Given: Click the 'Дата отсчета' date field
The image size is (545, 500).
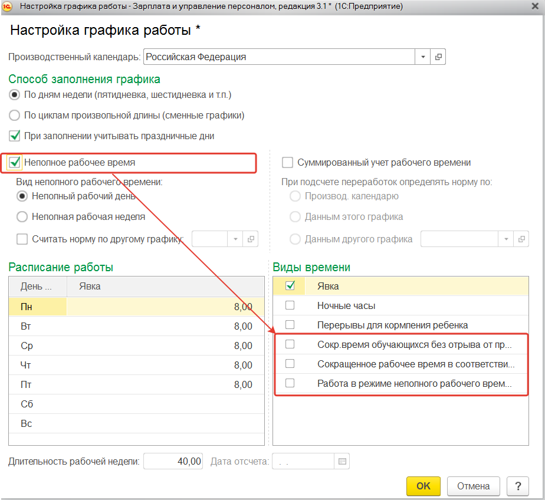Looking at the screenshot, I should (x=303, y=462).
